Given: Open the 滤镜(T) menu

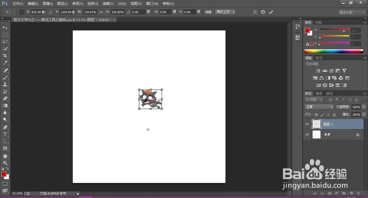Looking at the screenshot, I should click(108, 4).
